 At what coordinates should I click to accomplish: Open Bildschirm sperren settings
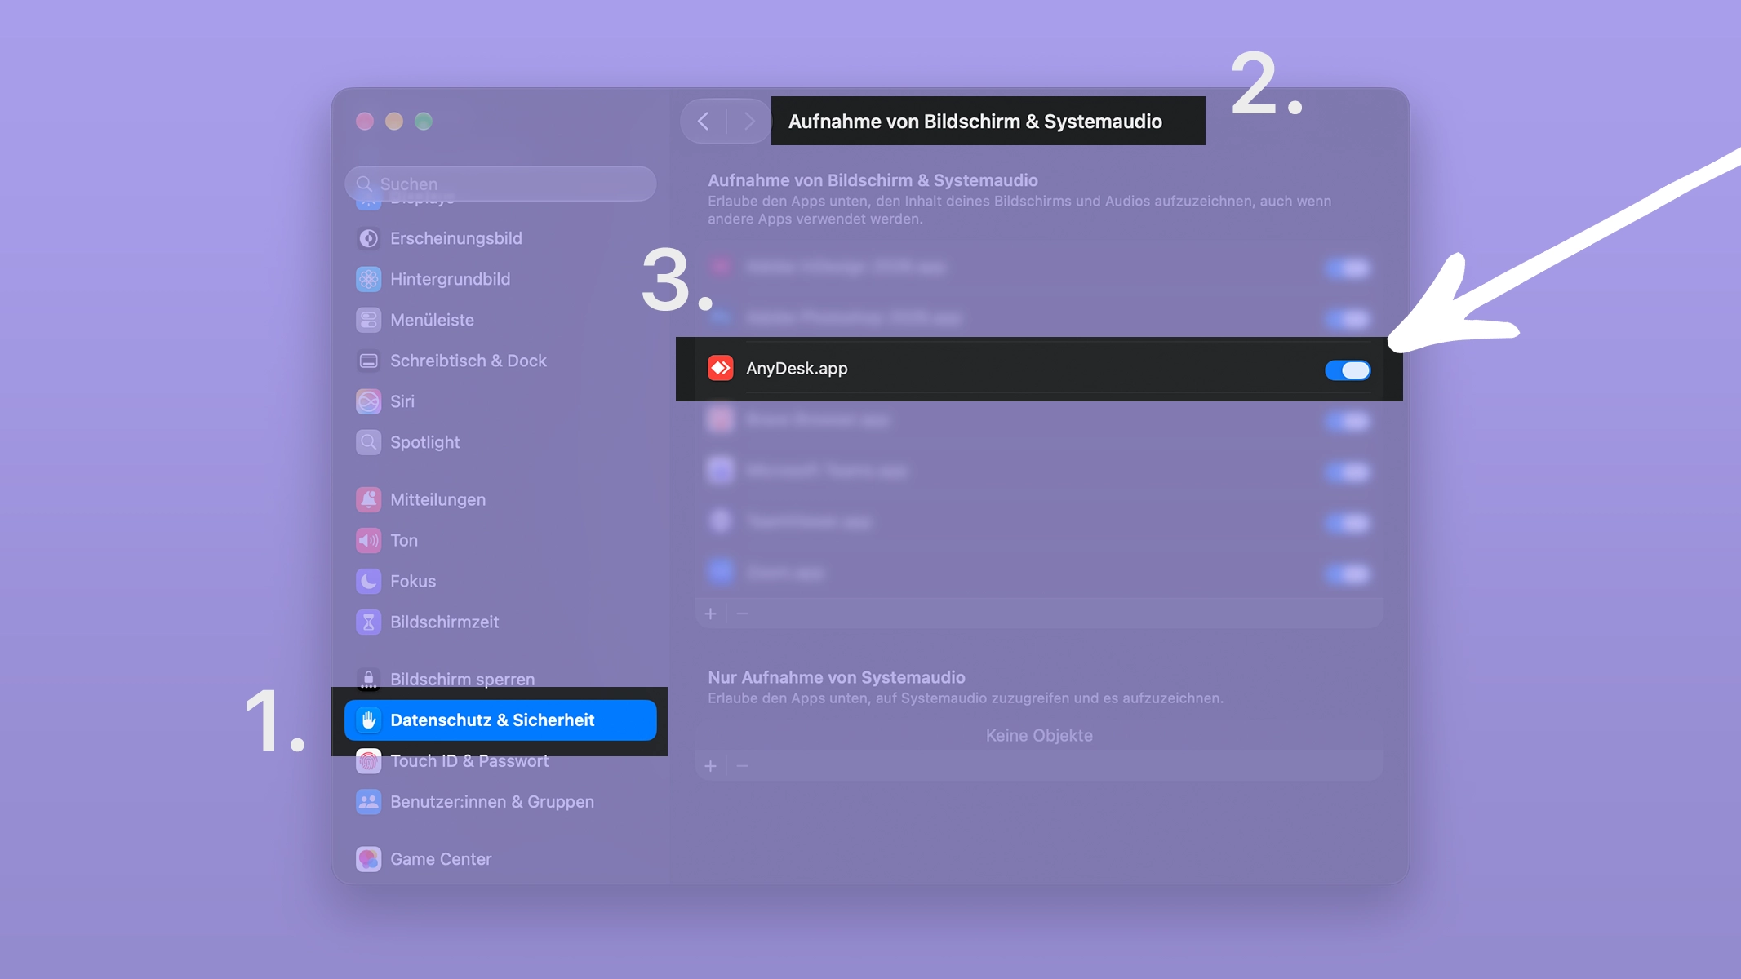tap(500, 679)
